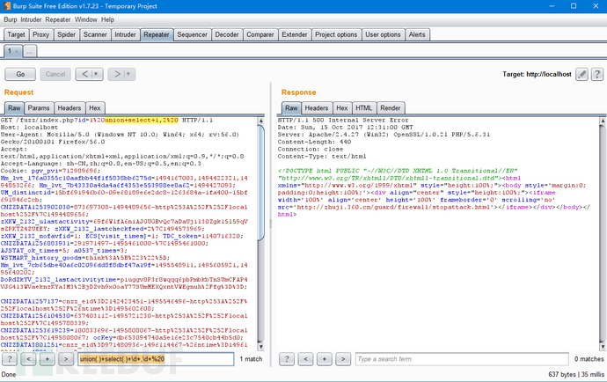Click the Cancel button
Viewport: 607px width, 382px height.
(x=55, y=74)
